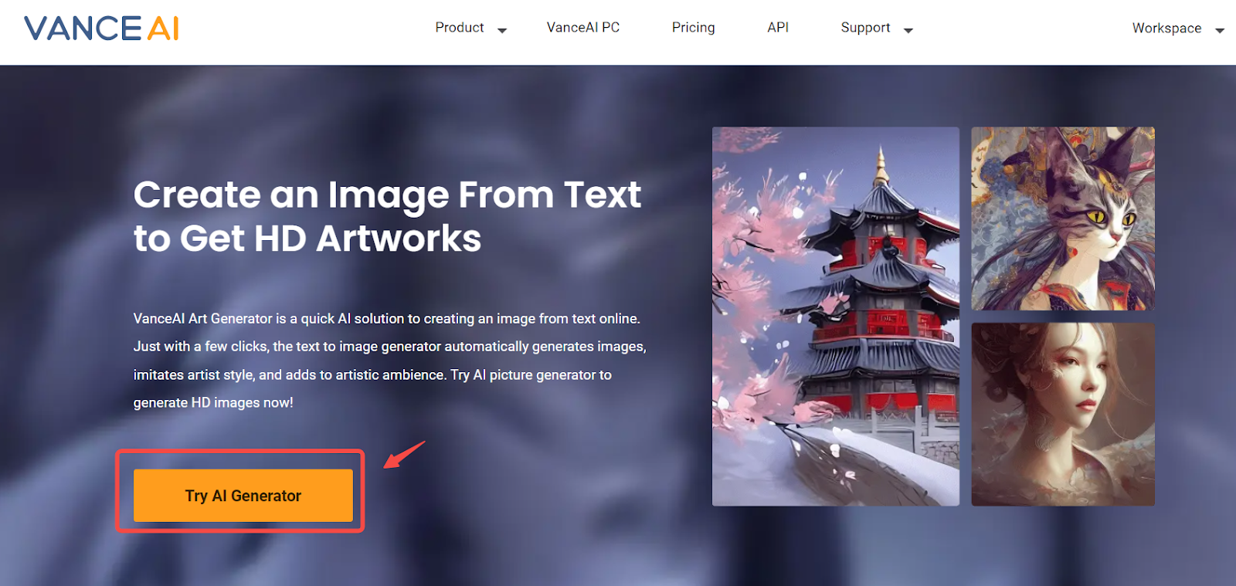Open the cat illustration artwork
Image resolution: width=1236 pixels, height=586 pixels.
(x=1063, y=218)
